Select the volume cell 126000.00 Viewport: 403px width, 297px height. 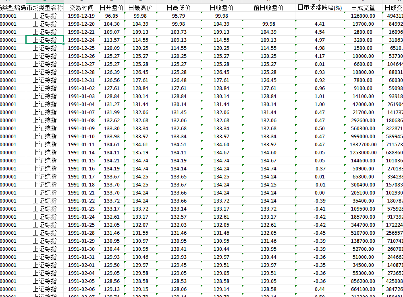tap(363, 16)
